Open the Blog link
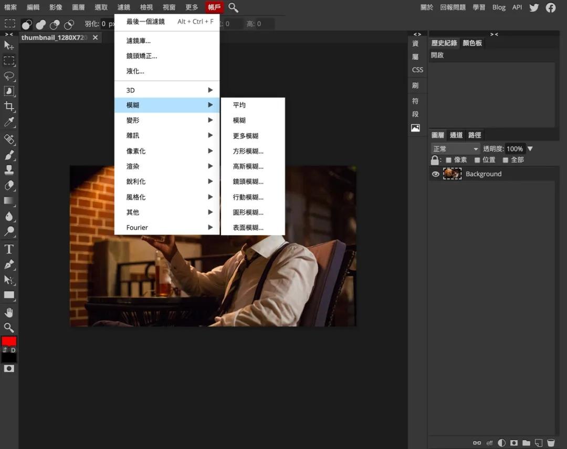The width and height of the screenshot is (567, 449). click(x=499, y=7)
